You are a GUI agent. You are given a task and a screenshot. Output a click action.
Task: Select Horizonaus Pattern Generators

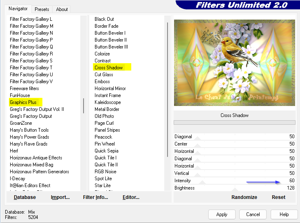tap(40, 172)
